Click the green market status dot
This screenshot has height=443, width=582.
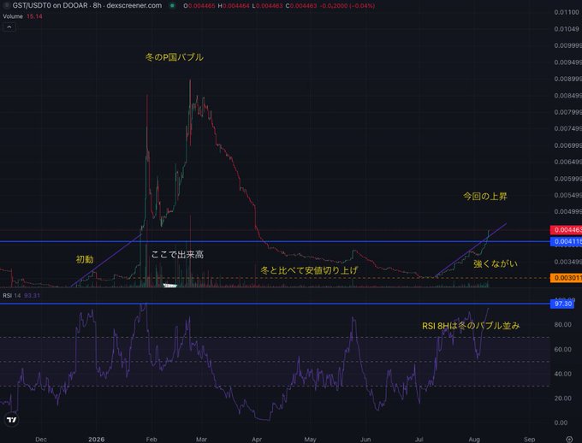click(x=172, y=6)
